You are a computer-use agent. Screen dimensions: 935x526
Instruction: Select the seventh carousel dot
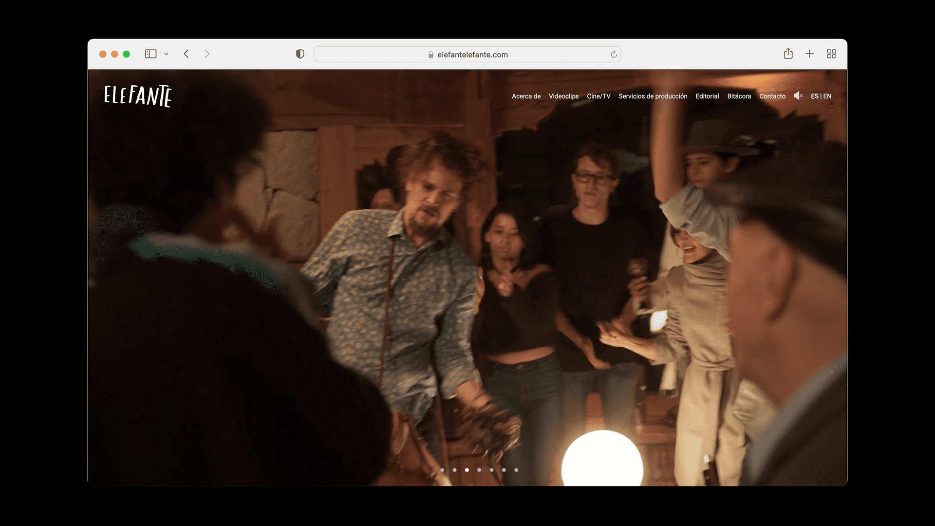tap(516, 470)
